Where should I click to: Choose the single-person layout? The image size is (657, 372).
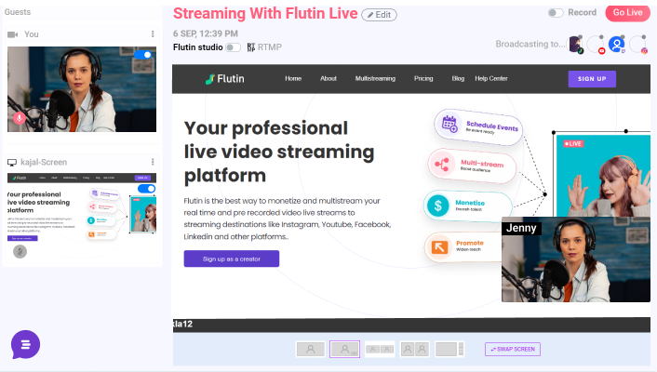pos(311,349)
